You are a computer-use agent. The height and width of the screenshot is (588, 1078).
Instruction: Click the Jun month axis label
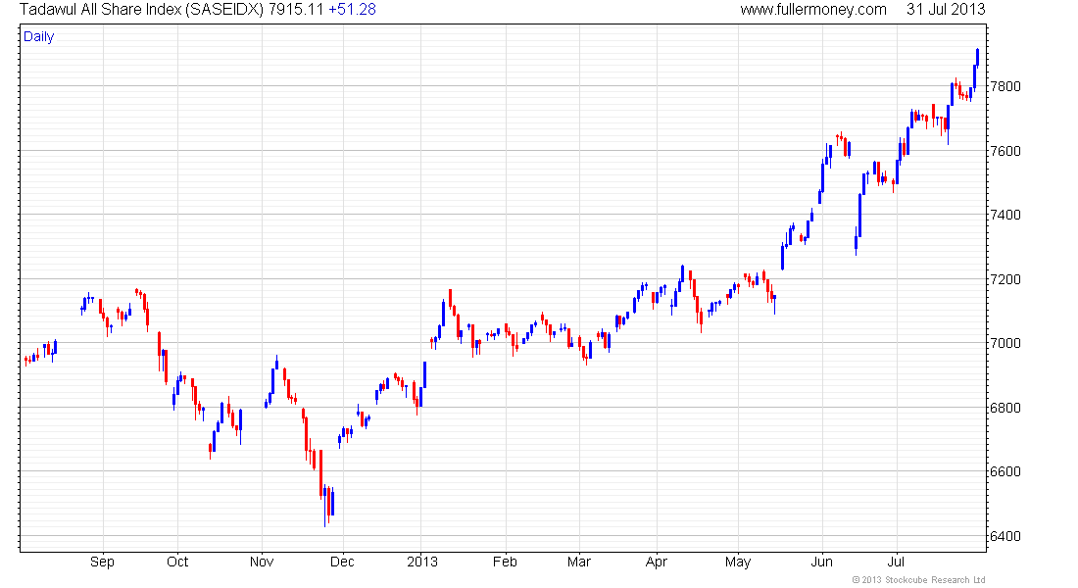(x=821, y=562)
